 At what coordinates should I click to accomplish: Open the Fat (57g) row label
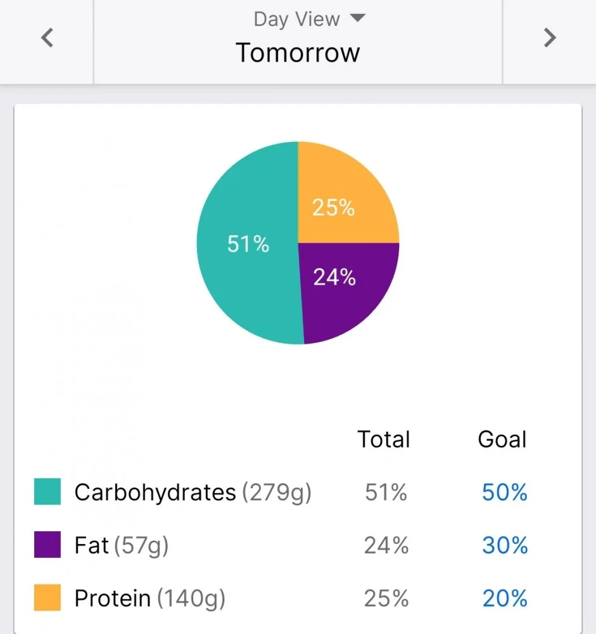pos(121,545)
